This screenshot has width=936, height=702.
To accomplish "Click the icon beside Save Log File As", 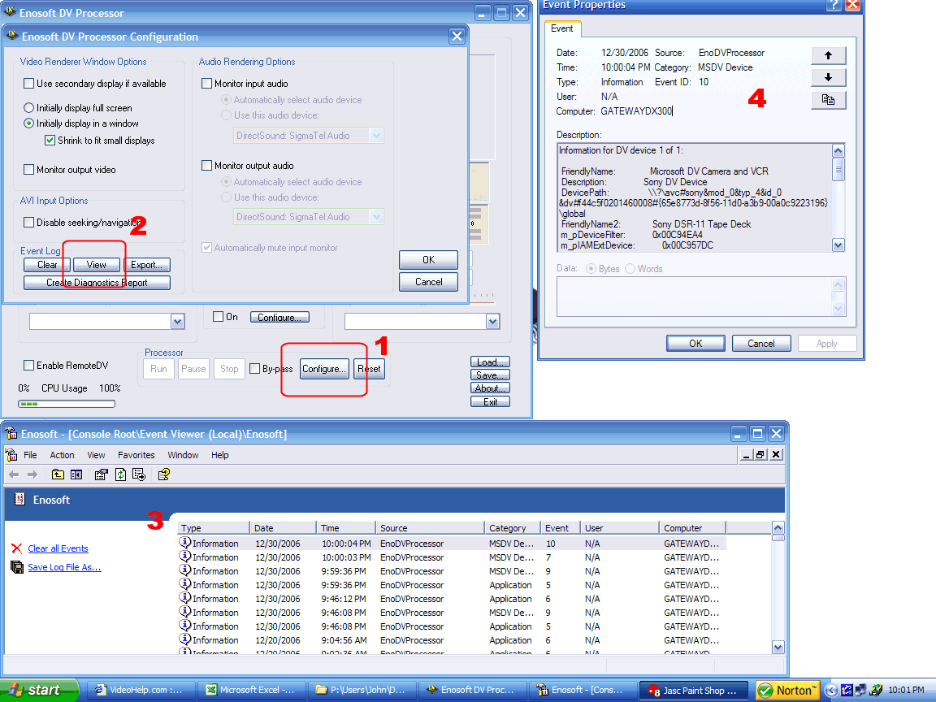I will click(17, 567).
